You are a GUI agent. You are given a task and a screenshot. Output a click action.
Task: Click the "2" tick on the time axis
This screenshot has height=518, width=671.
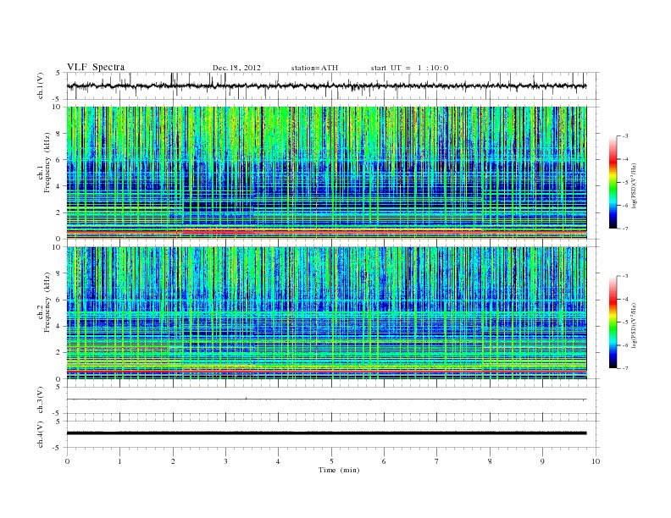pos(173,461)
